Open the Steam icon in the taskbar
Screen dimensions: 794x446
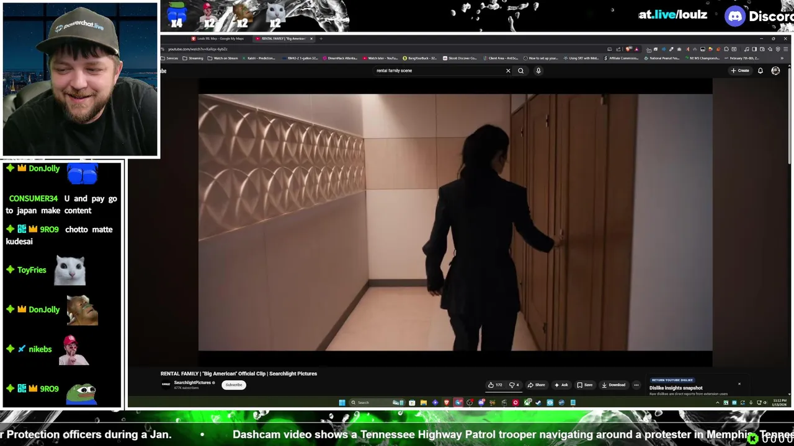point(538,403)
